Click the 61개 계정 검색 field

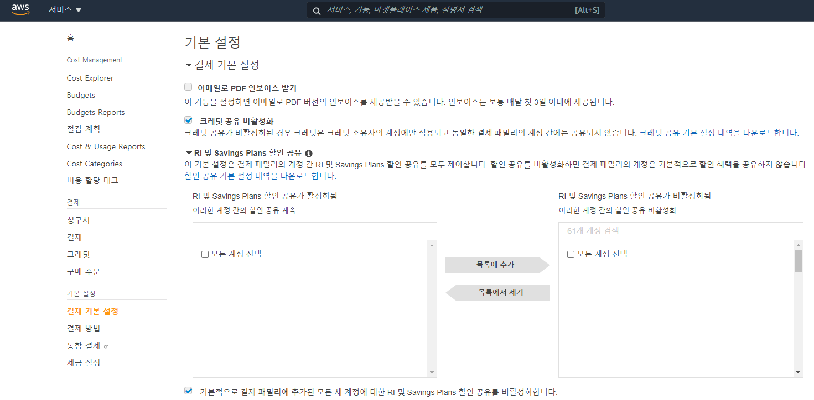click(681, 231)
